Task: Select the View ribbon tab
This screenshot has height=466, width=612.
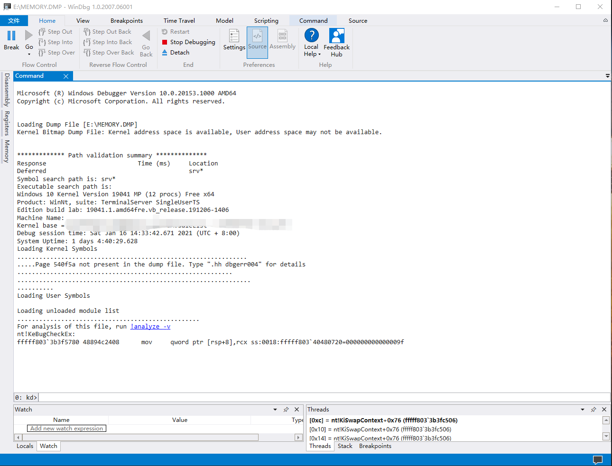Action: point(83,20)
